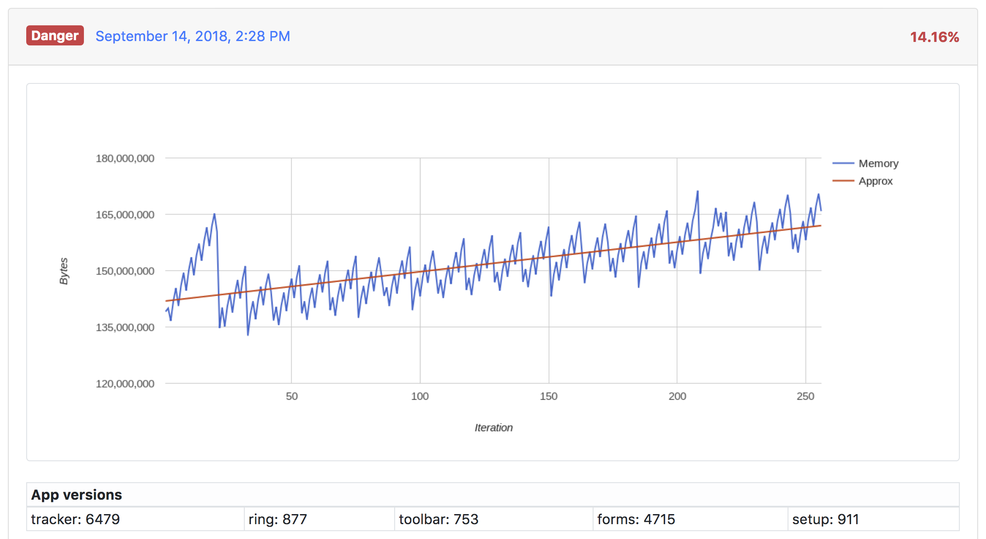Click the App versions table header
This screenshot has height=539, width=986.
pos(76,495)
